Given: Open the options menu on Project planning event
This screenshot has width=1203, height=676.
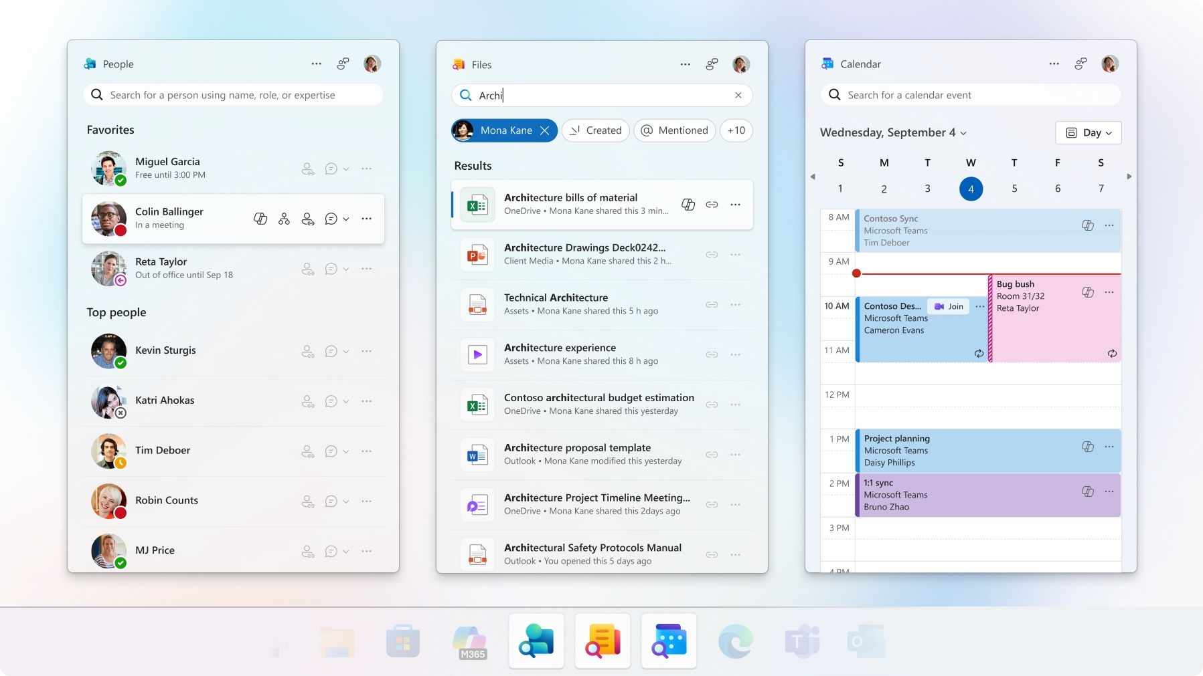Looking at the screenshot, I should pyautogui.click(x=1109, y=447).
